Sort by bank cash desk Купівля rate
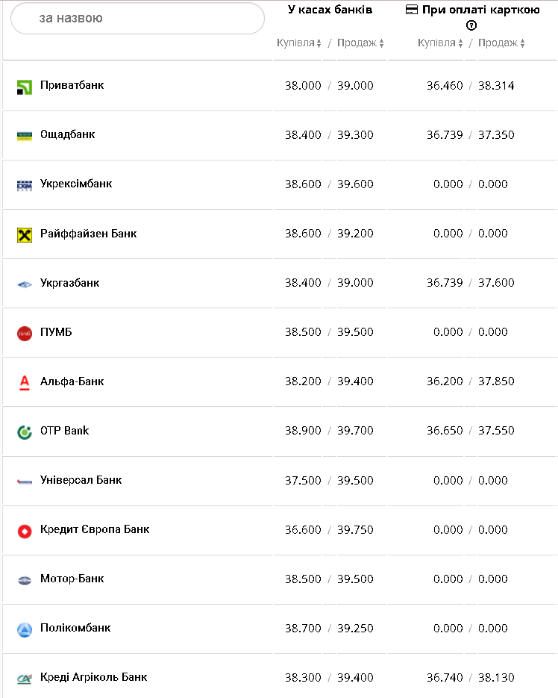Viewport: 558px width, 698px height. (x=299, y=43)
